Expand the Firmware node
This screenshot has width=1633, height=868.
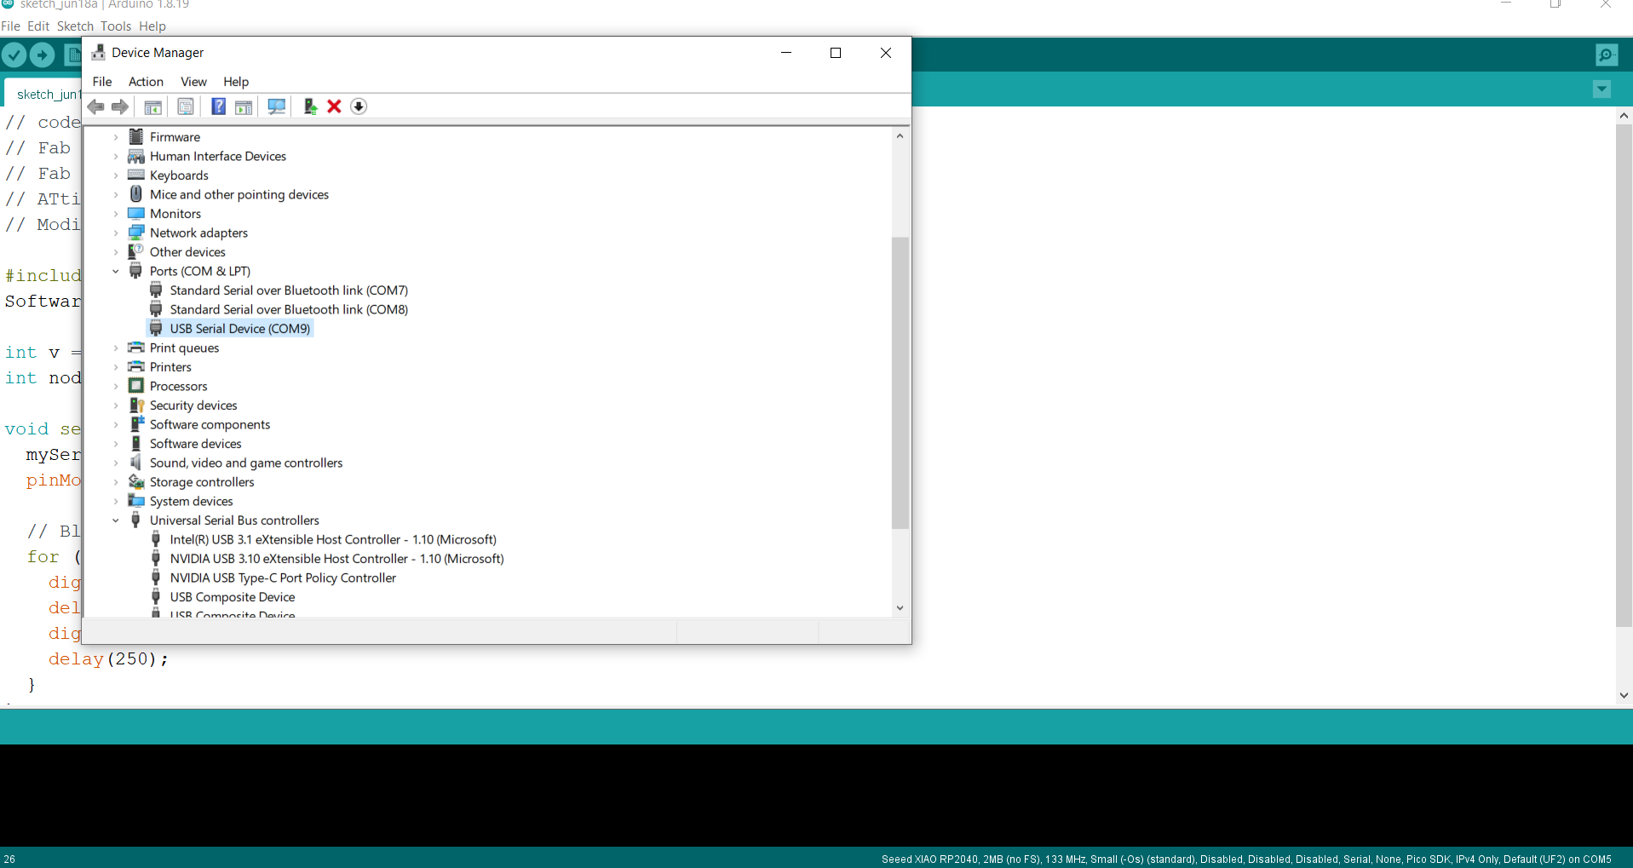click(x=116, y=136)
